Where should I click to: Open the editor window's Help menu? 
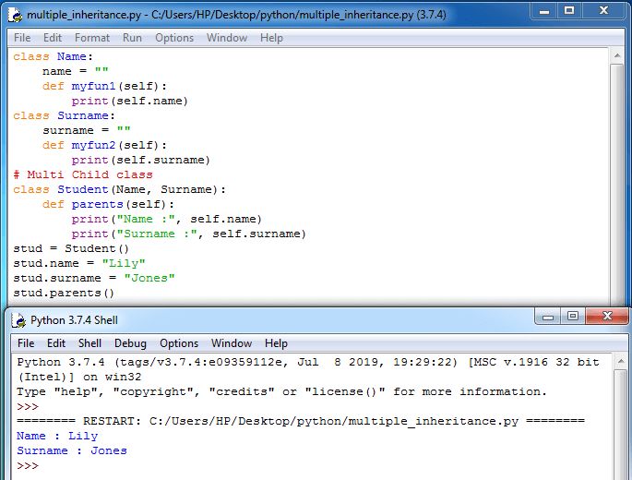pyautogui.click(x=271, y=38)
